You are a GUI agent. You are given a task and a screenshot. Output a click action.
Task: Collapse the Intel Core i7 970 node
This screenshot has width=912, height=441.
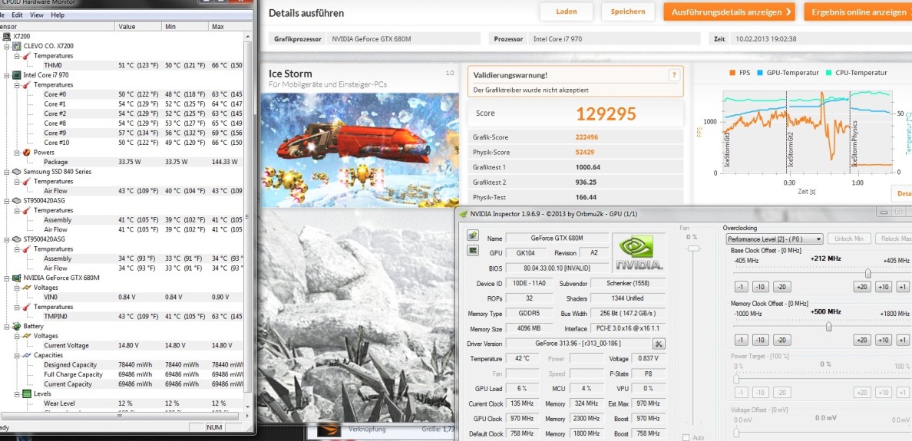point(7,75)
